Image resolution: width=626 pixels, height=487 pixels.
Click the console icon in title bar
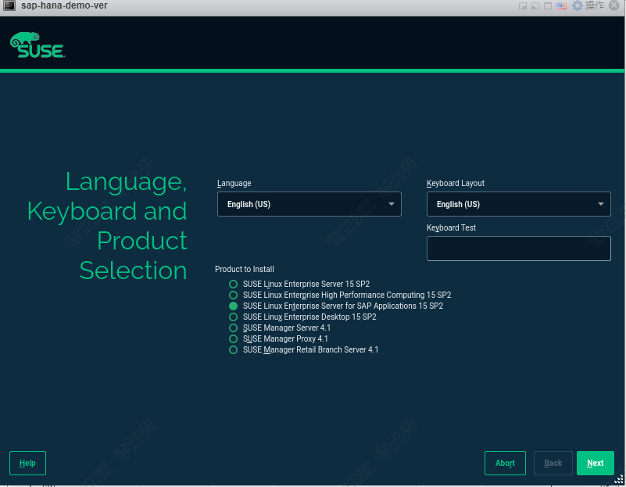10,5
